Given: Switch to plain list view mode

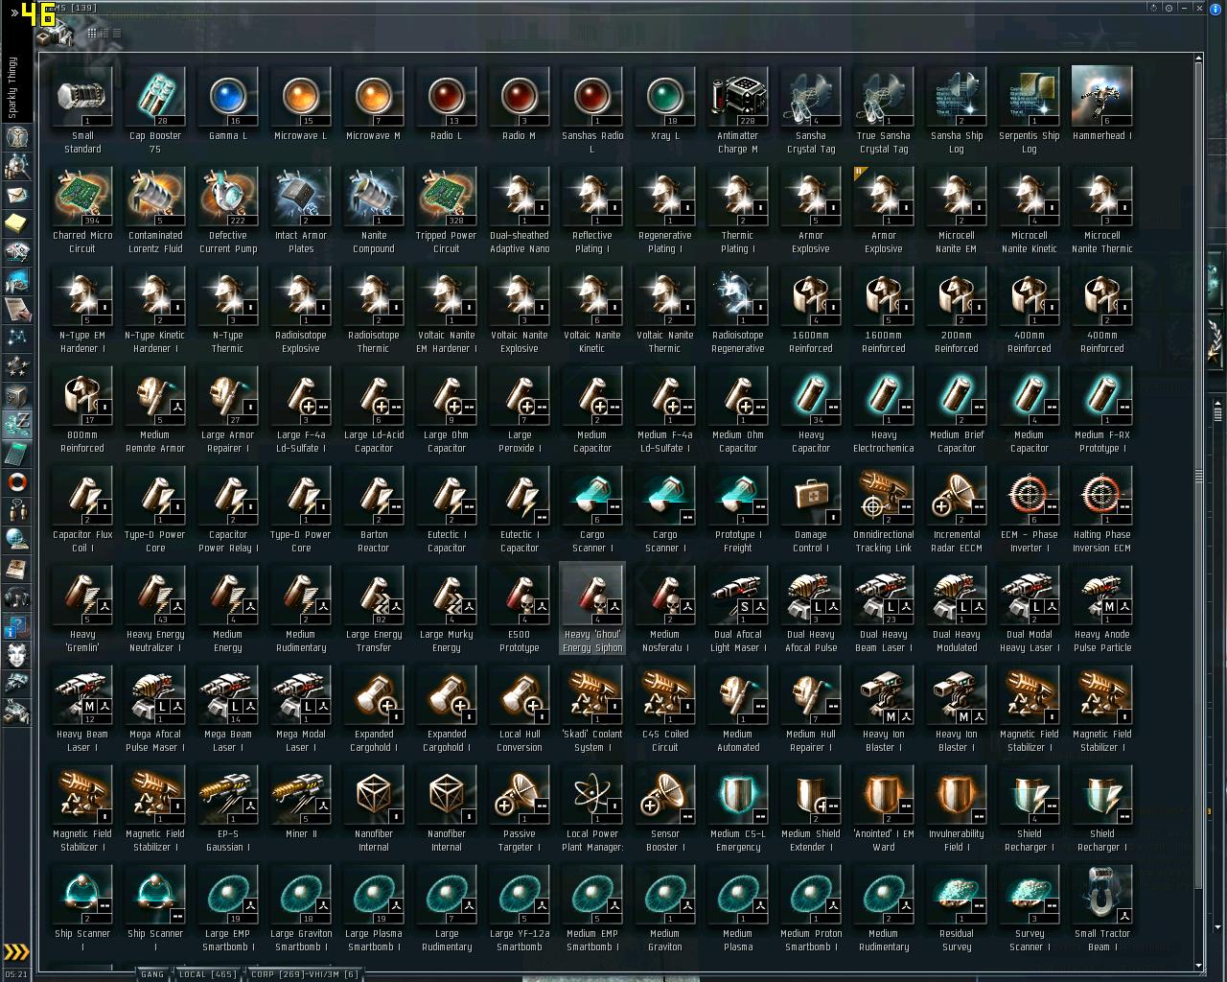Looking at the screenshot, I should (117, 33).
